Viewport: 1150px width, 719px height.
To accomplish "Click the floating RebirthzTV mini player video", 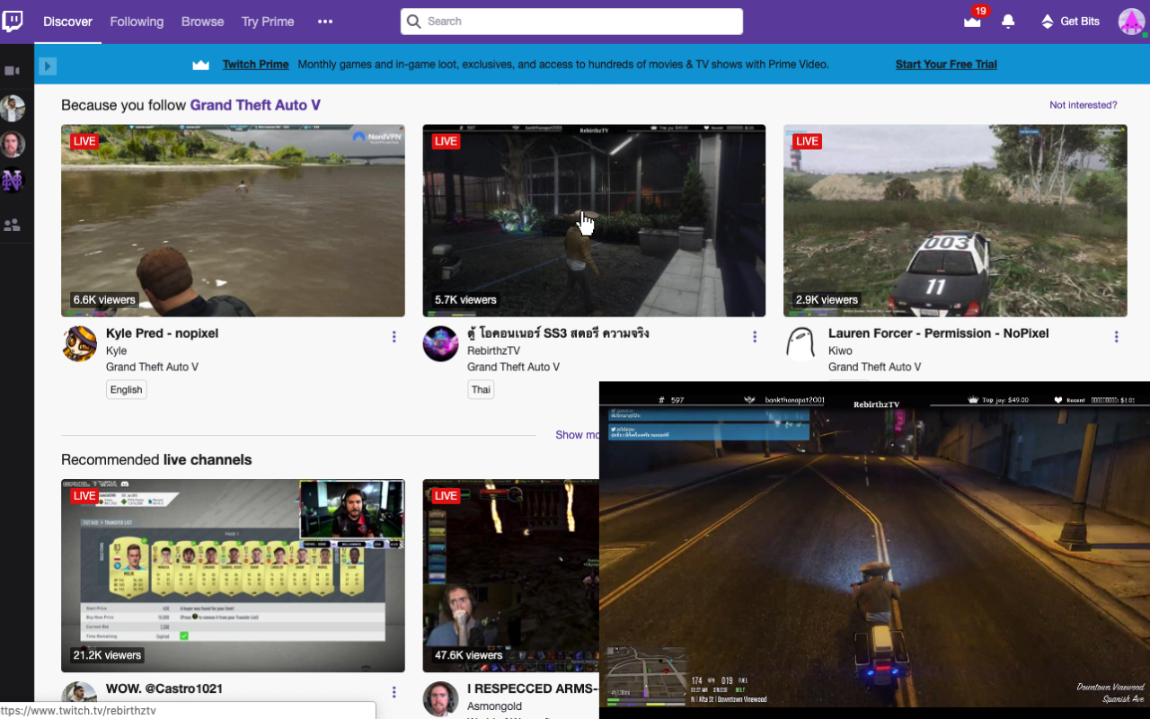I will [874, 550].
